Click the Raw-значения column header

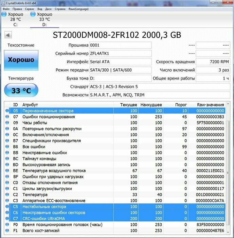click(207, 105)
